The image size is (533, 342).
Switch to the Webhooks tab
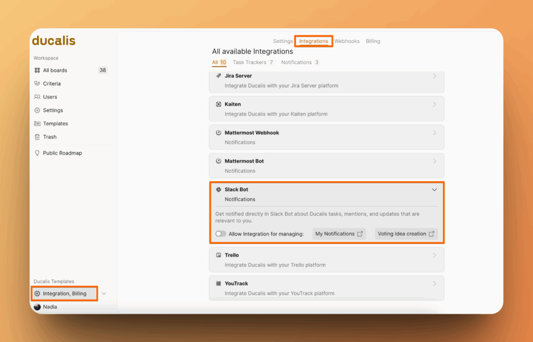tap(347, 41)
